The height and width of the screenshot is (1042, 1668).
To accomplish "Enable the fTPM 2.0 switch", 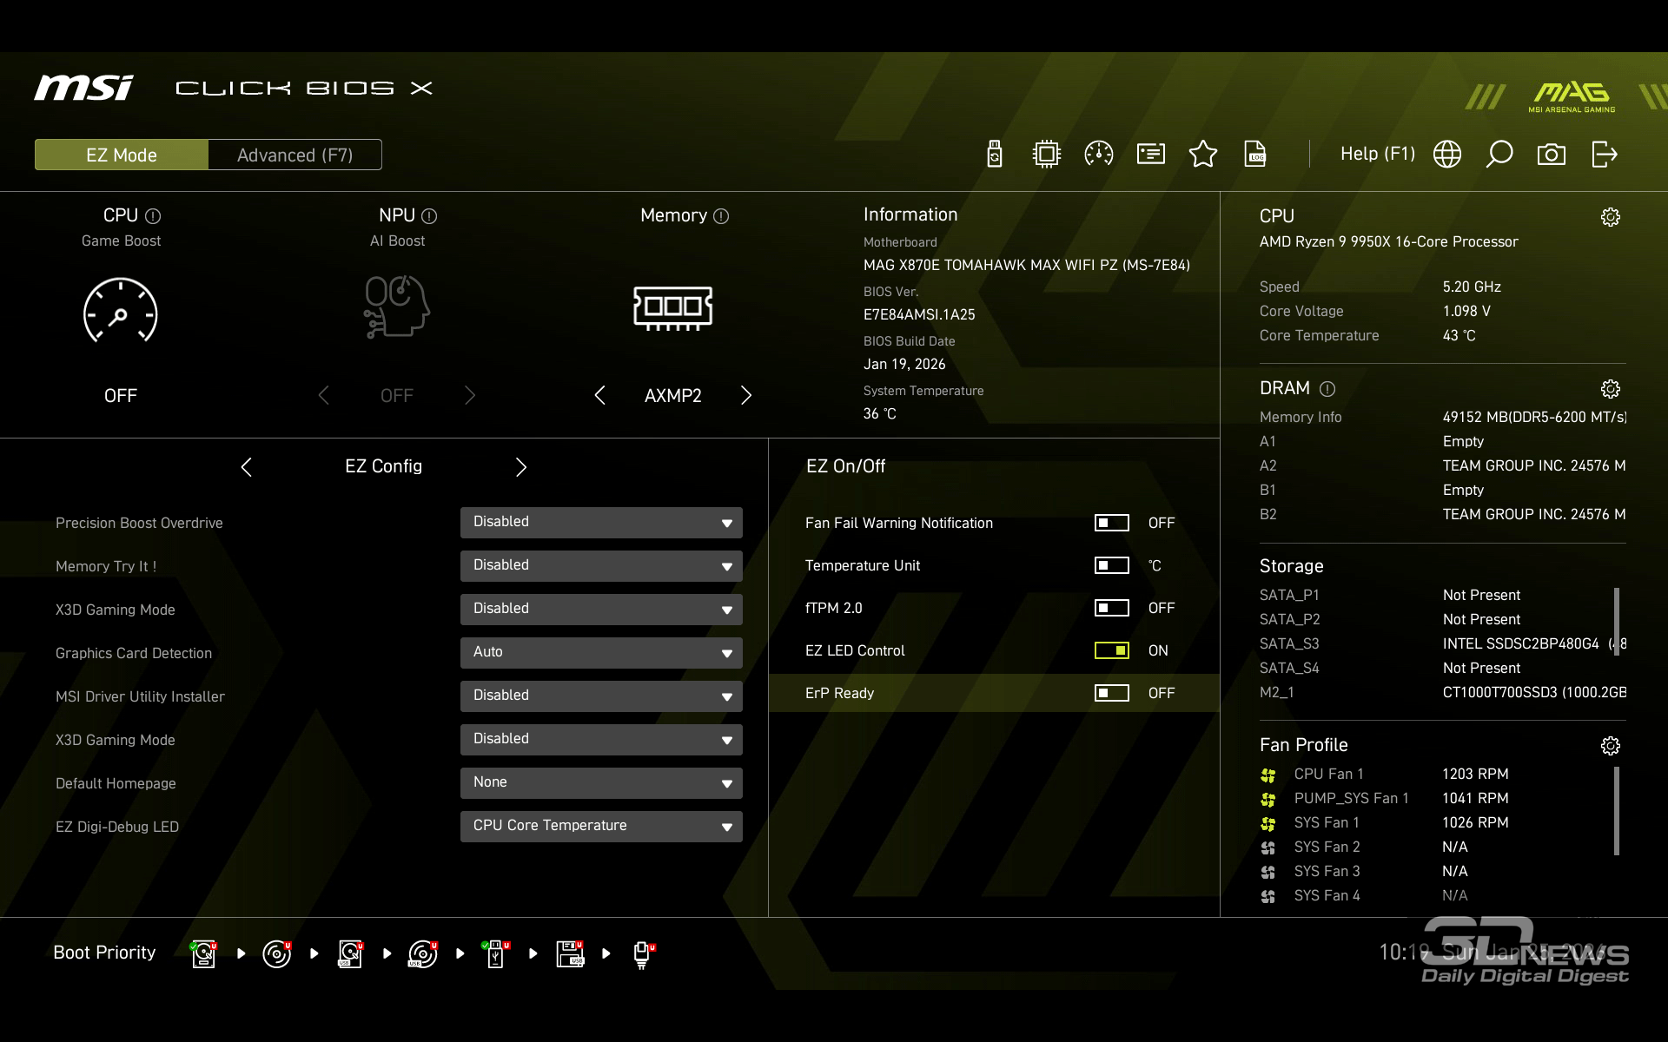I will click(x=1111, y=608).
